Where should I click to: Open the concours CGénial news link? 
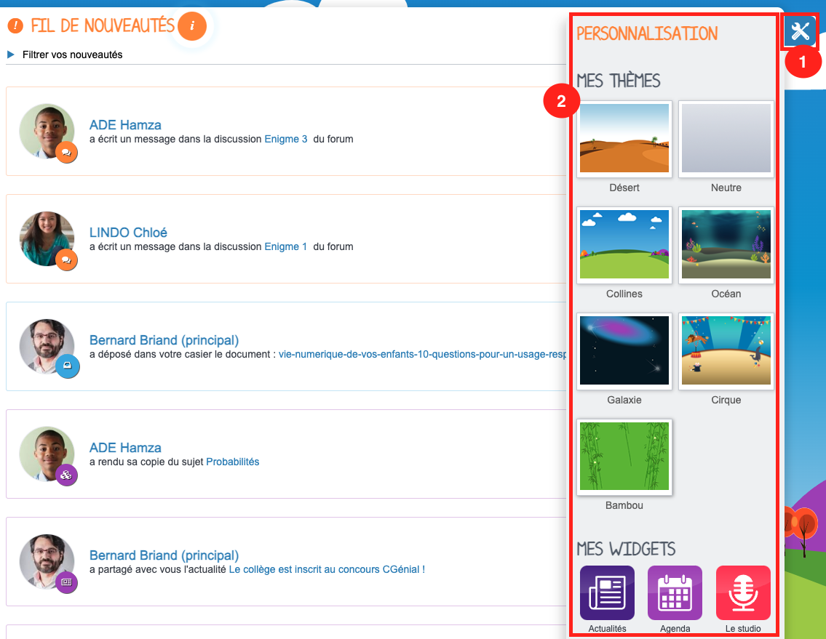click(x=326, y=569)
